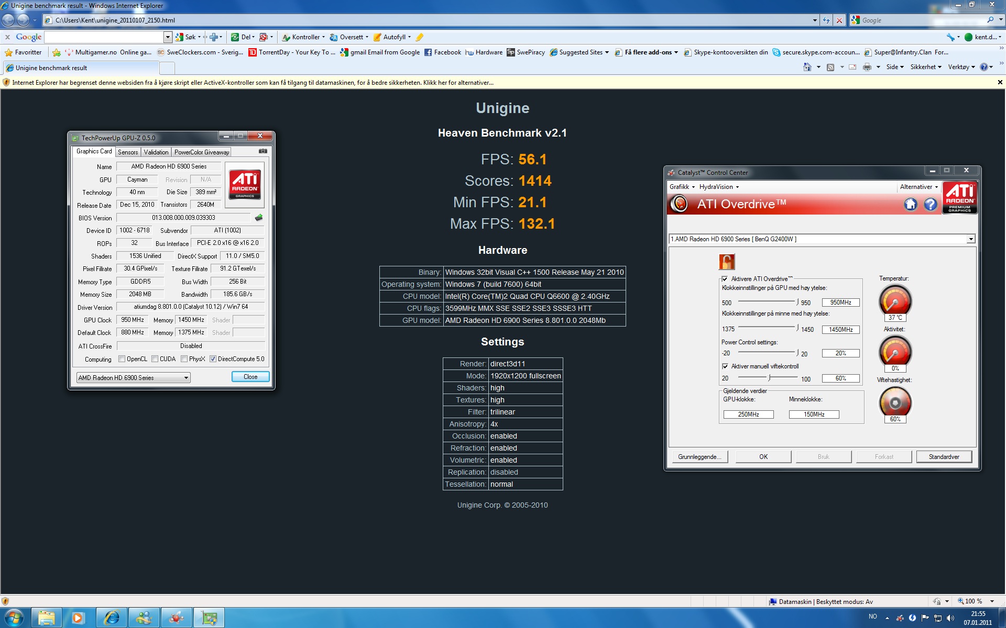Click the fan speed slider thumb
The image size is (1006, 628).
pos(769,377)
